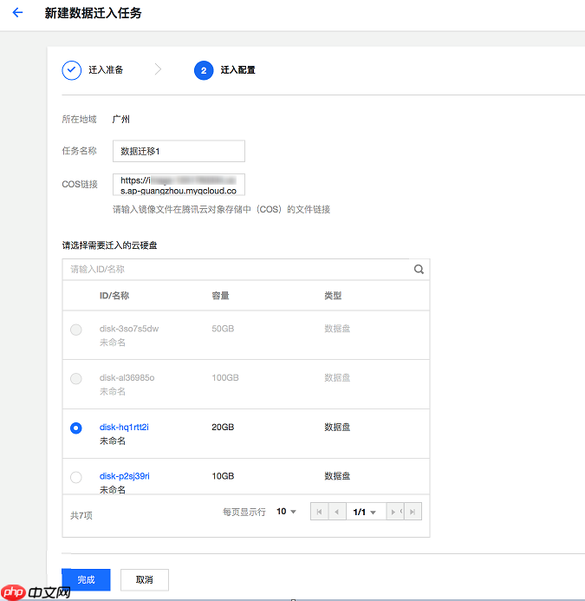Click the completed step checkmark for 迁入准备
Screen dimensions: 585x601
click(x=72, y=70)
